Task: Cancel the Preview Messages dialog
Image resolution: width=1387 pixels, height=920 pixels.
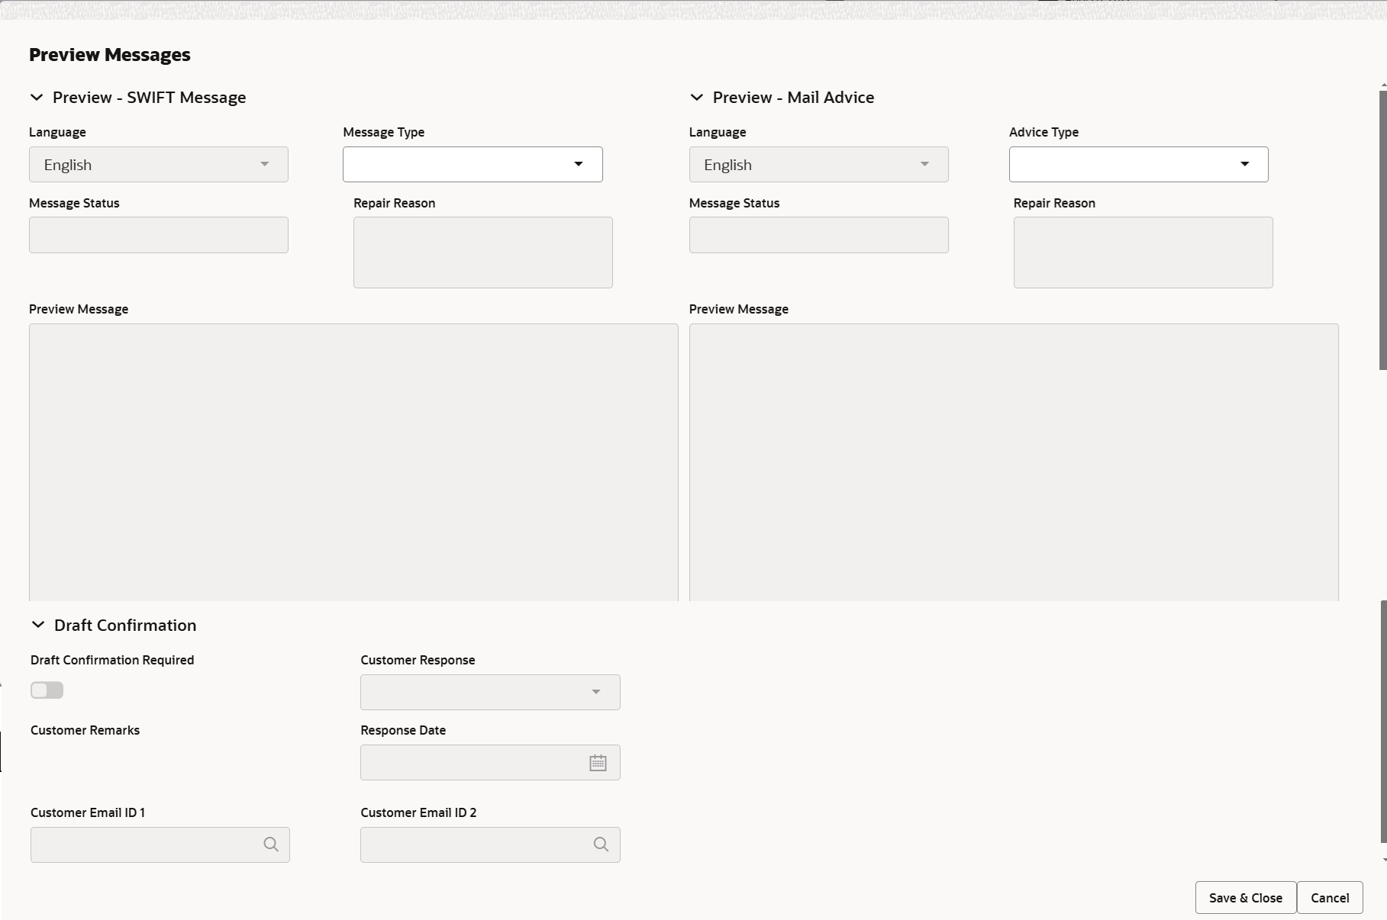Action: (1330, 898)
